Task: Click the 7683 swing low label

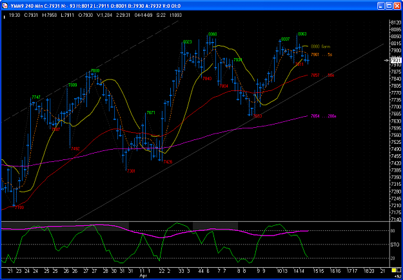Action: pyautogui.click(x=257, y=116)
